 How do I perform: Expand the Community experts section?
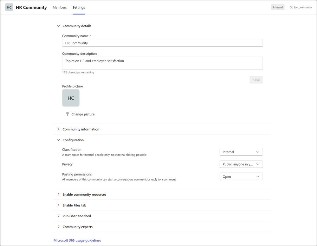(x=58, y=227)
